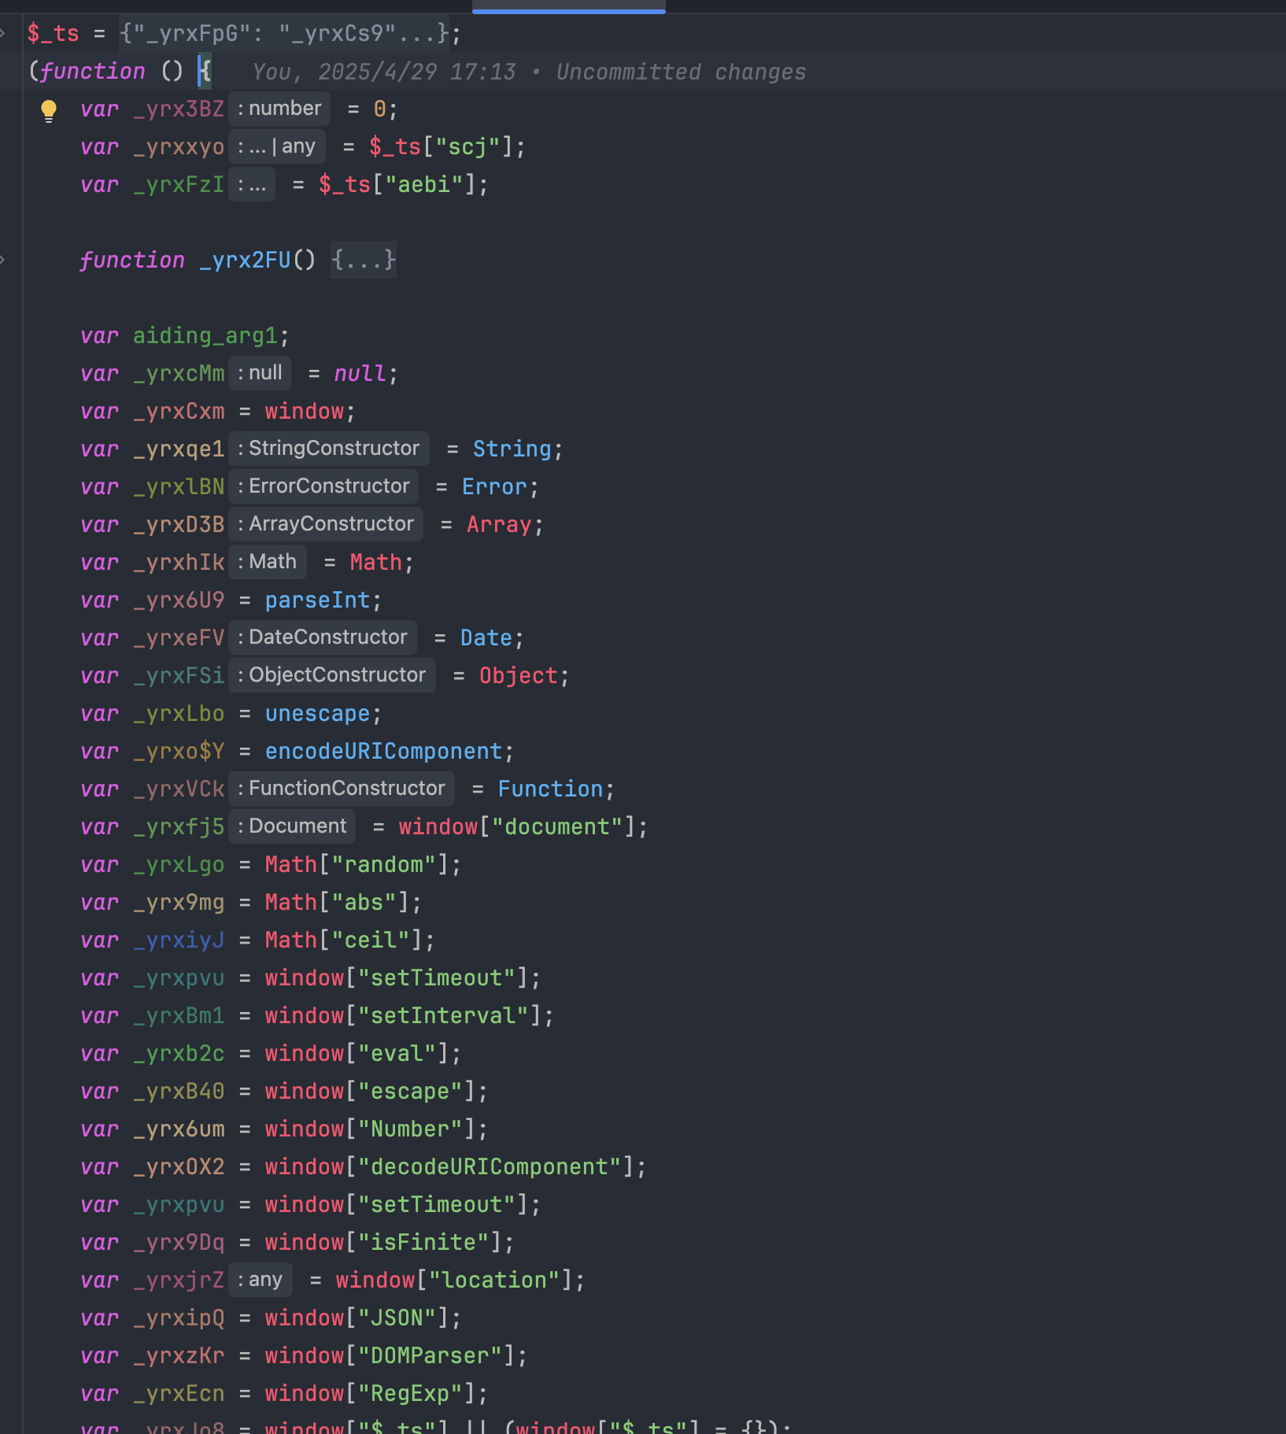Click the ': ArrayConstructor' type hint
1286x1434 pixels.
325,524
